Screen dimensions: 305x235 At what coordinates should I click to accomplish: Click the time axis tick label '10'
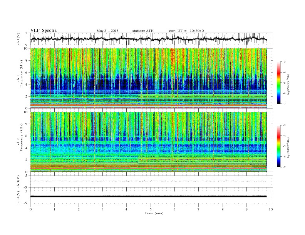pyautogui.click(x=271, y=209)
